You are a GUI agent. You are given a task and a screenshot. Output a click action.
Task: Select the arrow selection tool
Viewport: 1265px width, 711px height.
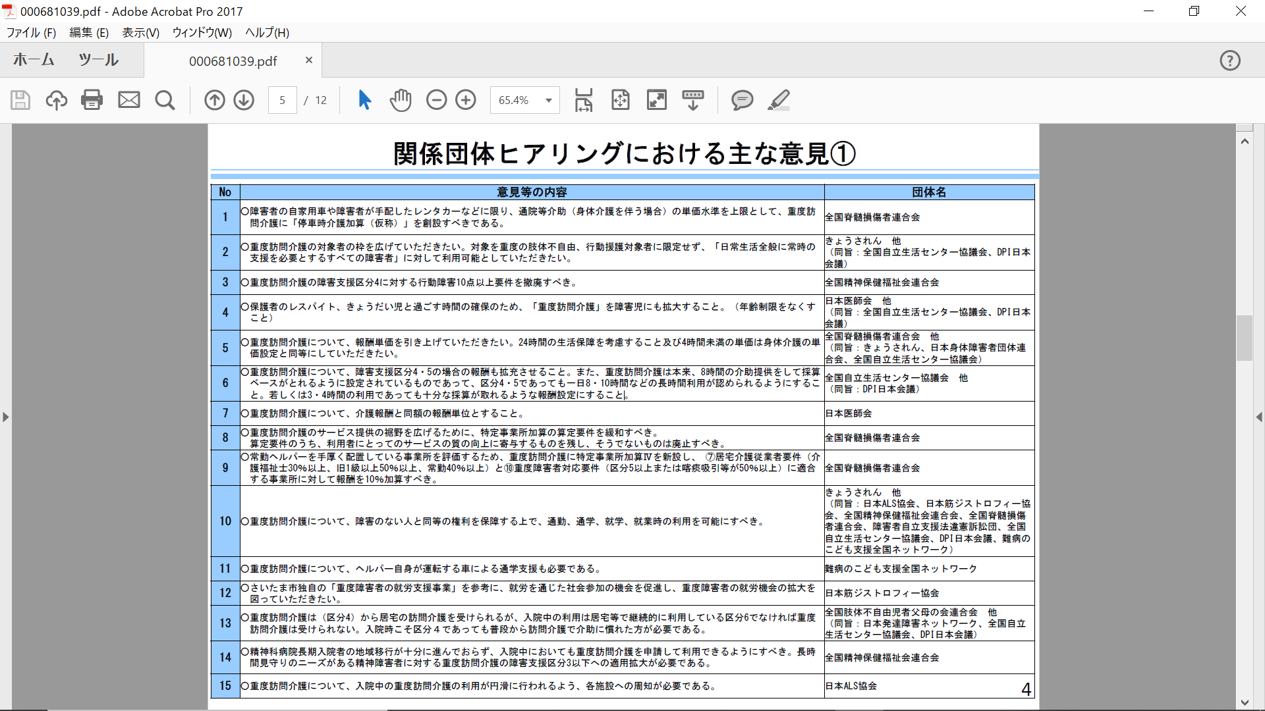click(x=364, y=100)
